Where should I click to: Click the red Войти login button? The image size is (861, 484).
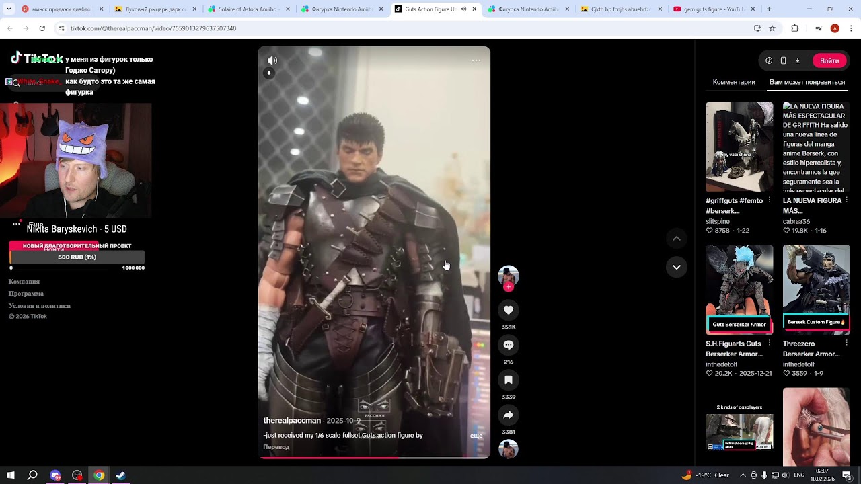(829, 61)
